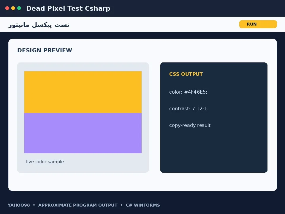285x214 pixels.
Task: Click the yellow RUN button
Action: coord(258,24)
